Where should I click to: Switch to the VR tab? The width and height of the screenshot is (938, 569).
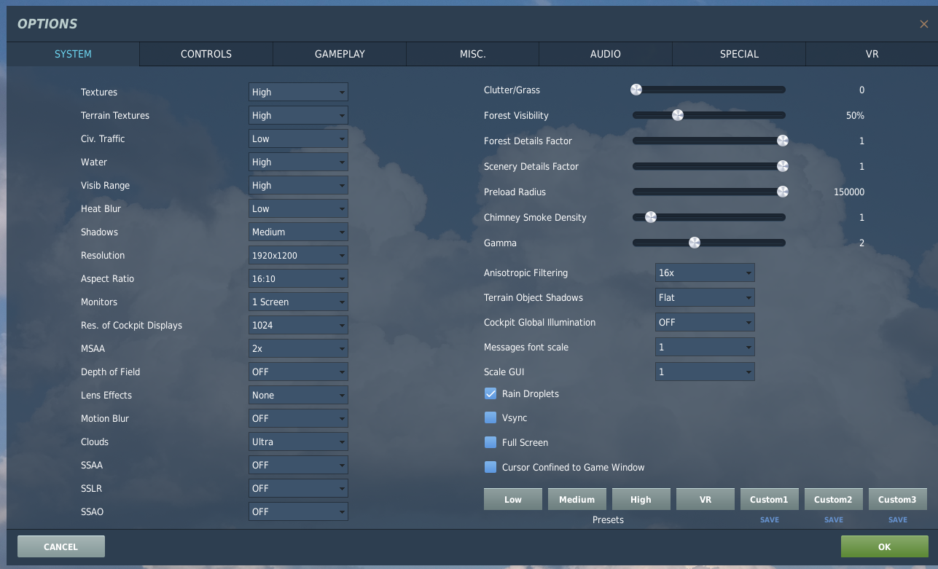[872, 54]
